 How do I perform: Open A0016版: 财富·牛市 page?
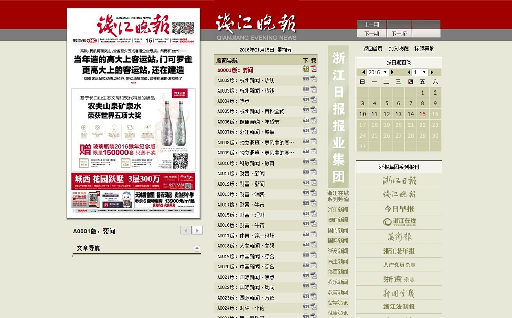(241, 225)
